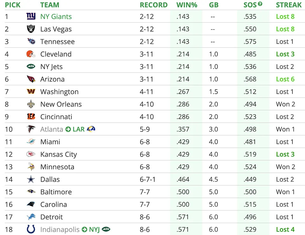Image resolution: width=305 pixels, height=235 pixels.
Task: Click the Arizona Cardinals logo
Action: (x=31, y=79)
